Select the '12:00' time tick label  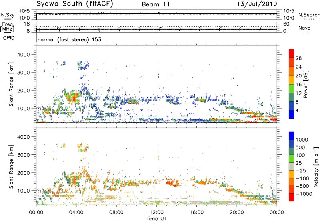tap(156, 213)
